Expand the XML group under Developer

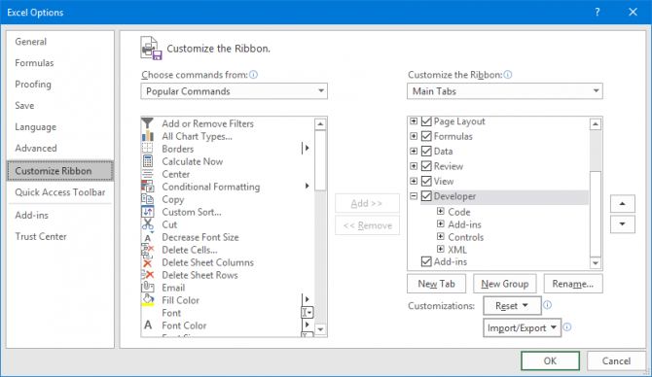point(441,249)
